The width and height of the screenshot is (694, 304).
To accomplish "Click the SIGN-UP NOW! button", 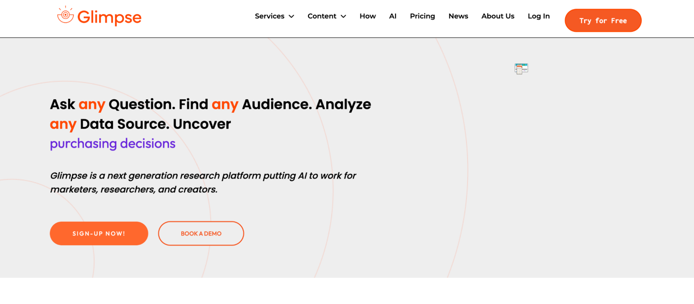I will point(99,233).
